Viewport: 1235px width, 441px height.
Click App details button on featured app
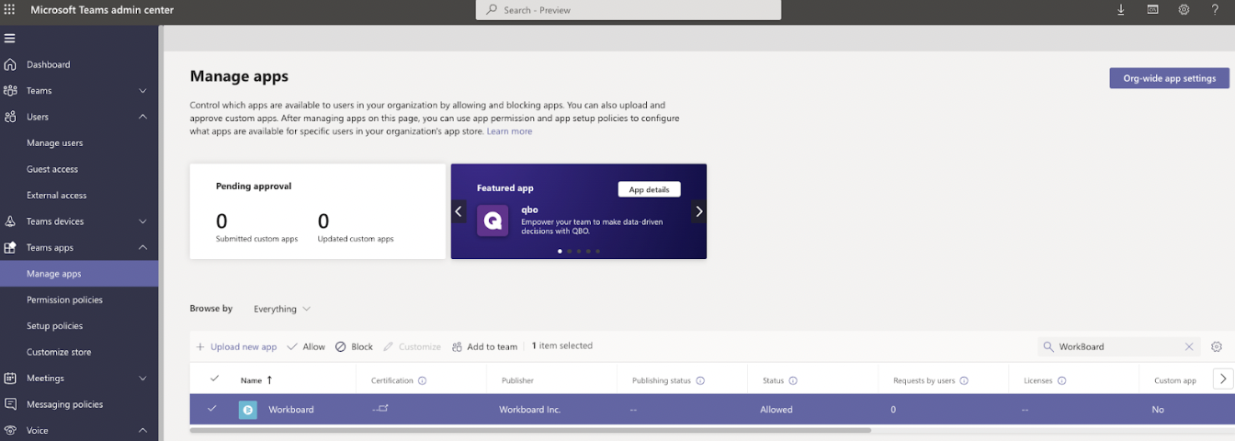pos(649,189)
